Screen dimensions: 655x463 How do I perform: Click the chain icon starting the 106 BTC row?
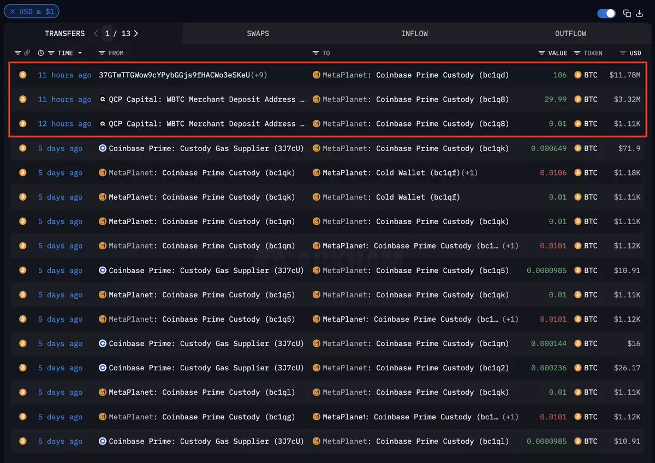(x=22, y=75)
